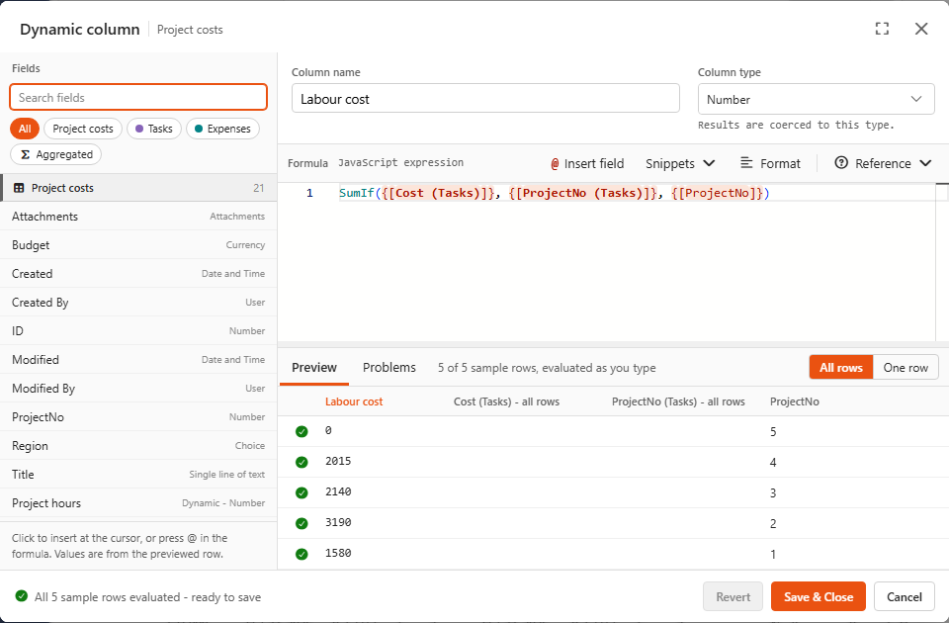Click the Labour cost preview column header
The image size is (949, 623).
tap(354, 401)
